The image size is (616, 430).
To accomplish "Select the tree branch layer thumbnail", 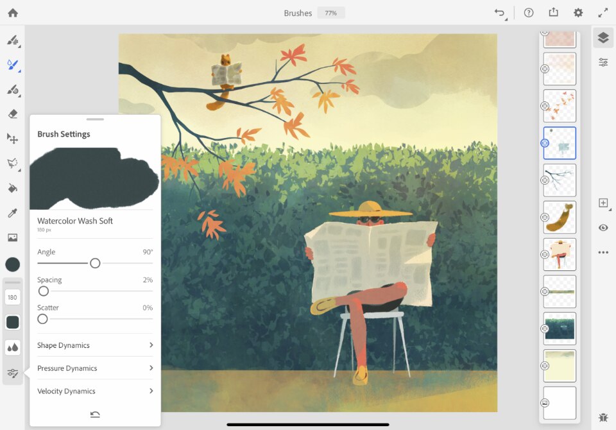I will [x=560, y=180].
